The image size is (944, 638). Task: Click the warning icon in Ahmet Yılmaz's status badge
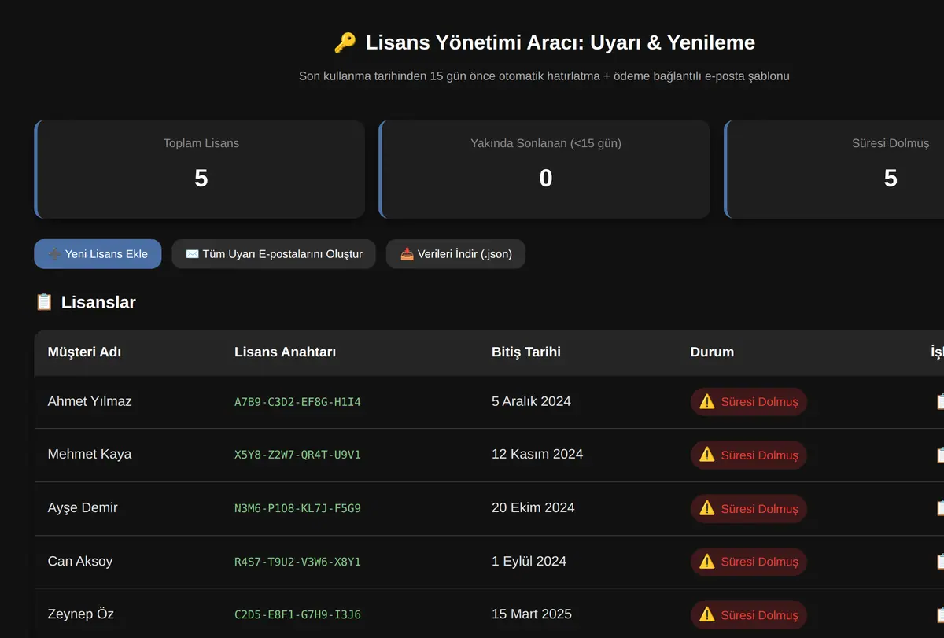pos(707,401)
